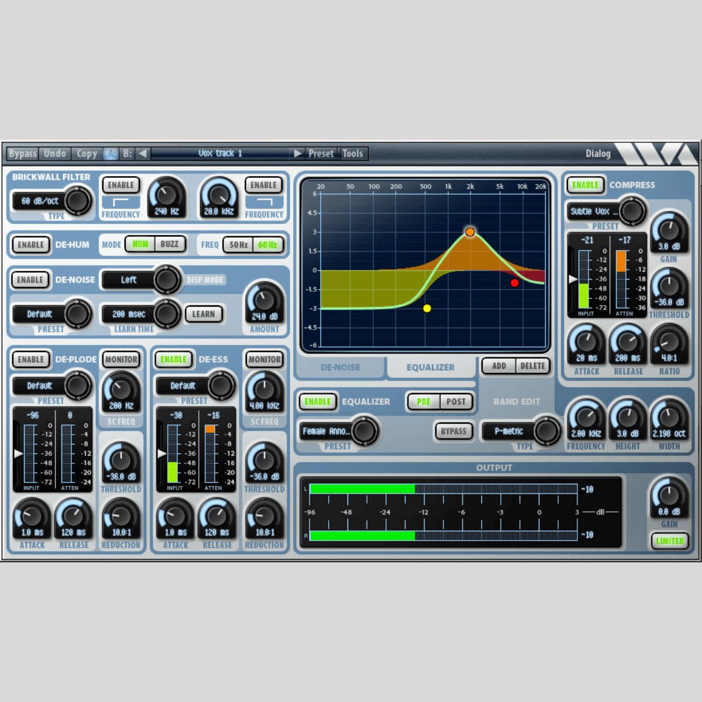Click the high-pass filter shape icon

[x=121, y=202]
